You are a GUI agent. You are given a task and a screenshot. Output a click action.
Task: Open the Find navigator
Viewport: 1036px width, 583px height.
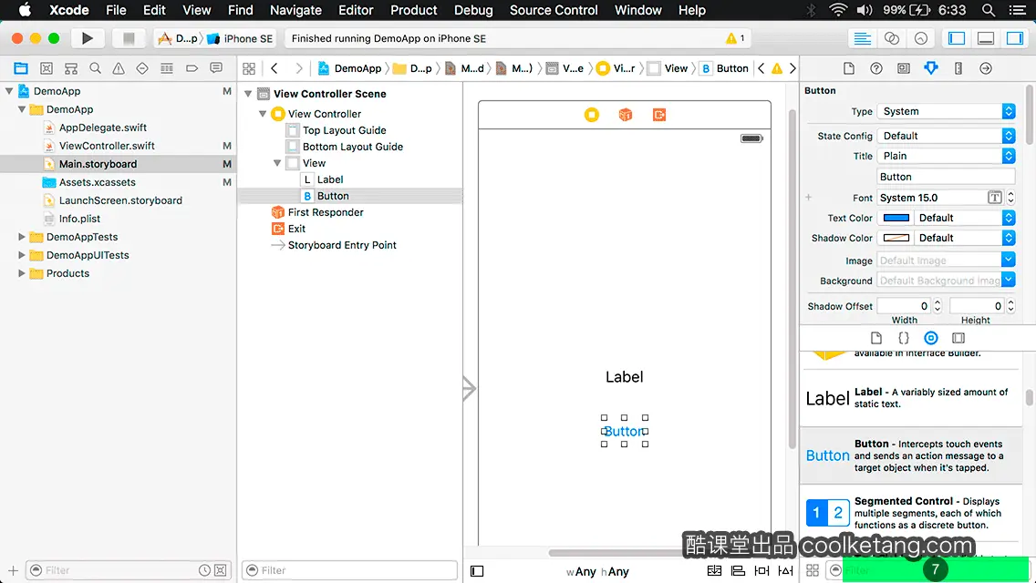[95, 68]
